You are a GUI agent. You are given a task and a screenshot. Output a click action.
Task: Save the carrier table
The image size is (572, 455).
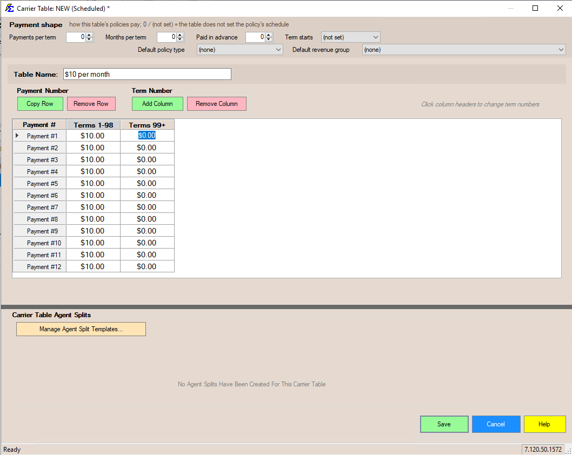[444, 424]
